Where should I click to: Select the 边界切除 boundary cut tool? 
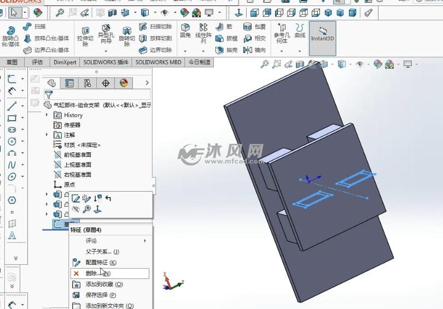[x=155, y=50]
